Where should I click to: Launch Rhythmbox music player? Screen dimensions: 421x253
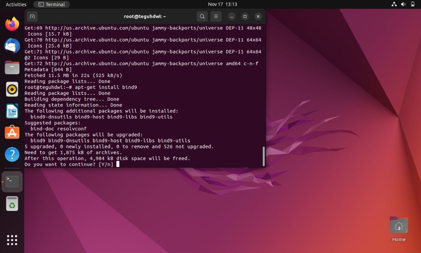[x=12, y=89]
